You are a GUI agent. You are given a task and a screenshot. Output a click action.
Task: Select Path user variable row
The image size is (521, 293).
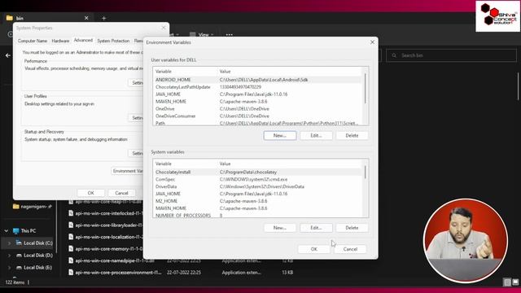coord(258,123)
